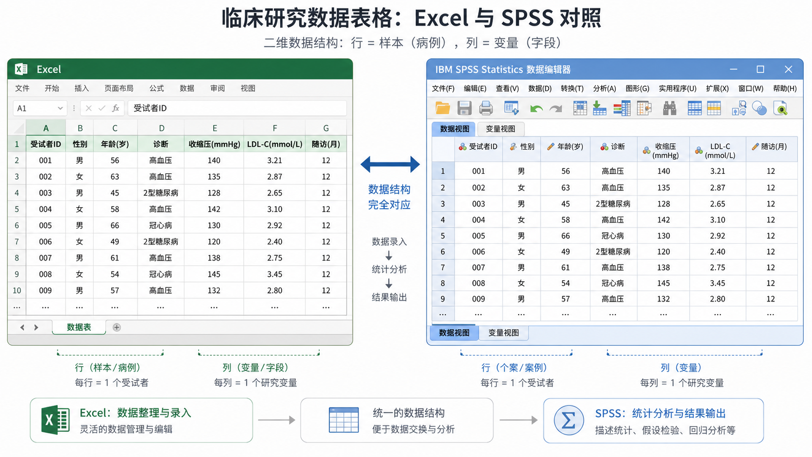This screenshot has height=457, width=812.
Task: Click the SPSS save floppy disk icon
Action: 465,108
